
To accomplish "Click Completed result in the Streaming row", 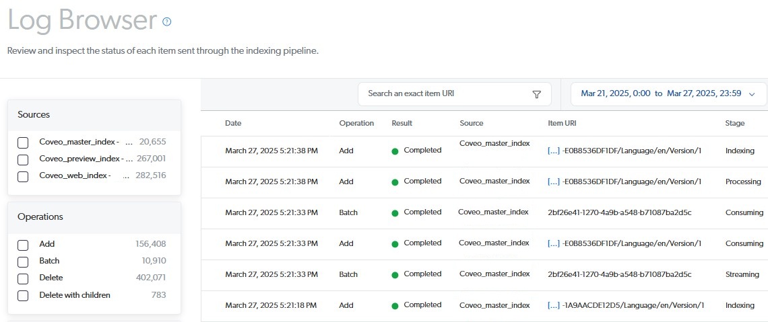I will point(422,274).
